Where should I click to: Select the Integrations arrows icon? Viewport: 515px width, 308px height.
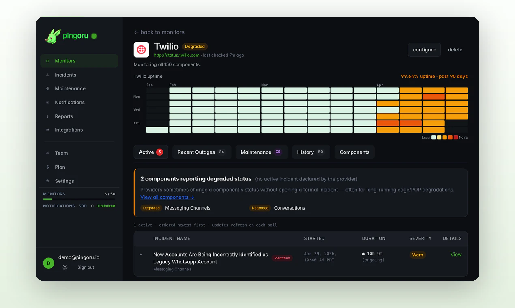[47, 130]
